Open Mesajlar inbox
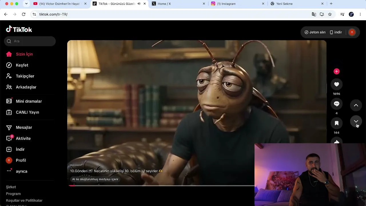Image resolution: width=366 pixels, height=206 pixels. [x=19, y=127]
